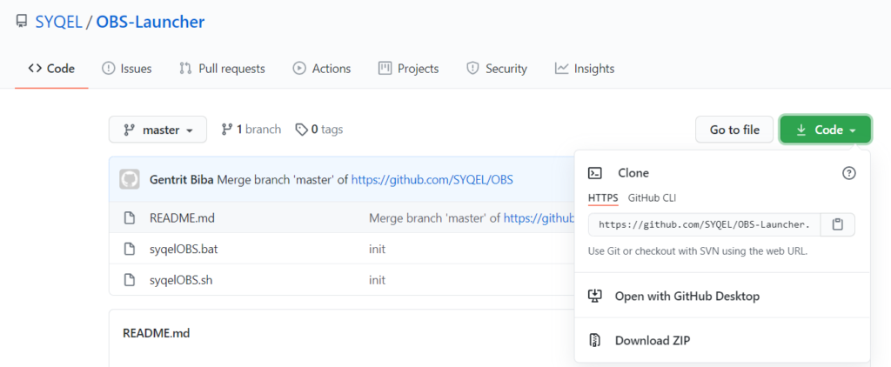Click the syqelOBS.sh file icon
This screenshot has height=367, width=891.
pyautogui.click(x=130, y=280)
